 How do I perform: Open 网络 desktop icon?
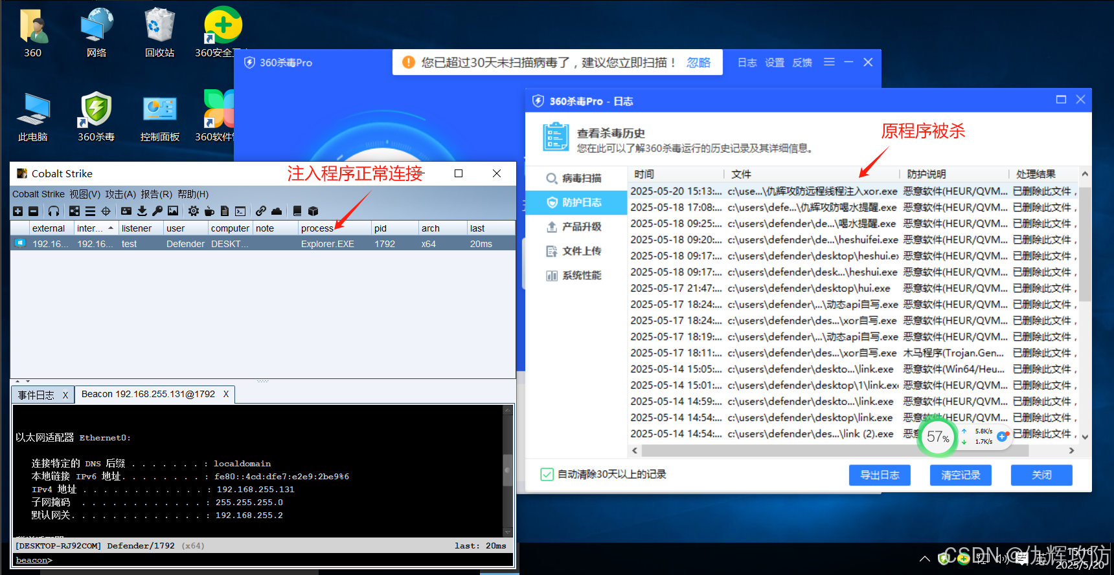[97, 32]
